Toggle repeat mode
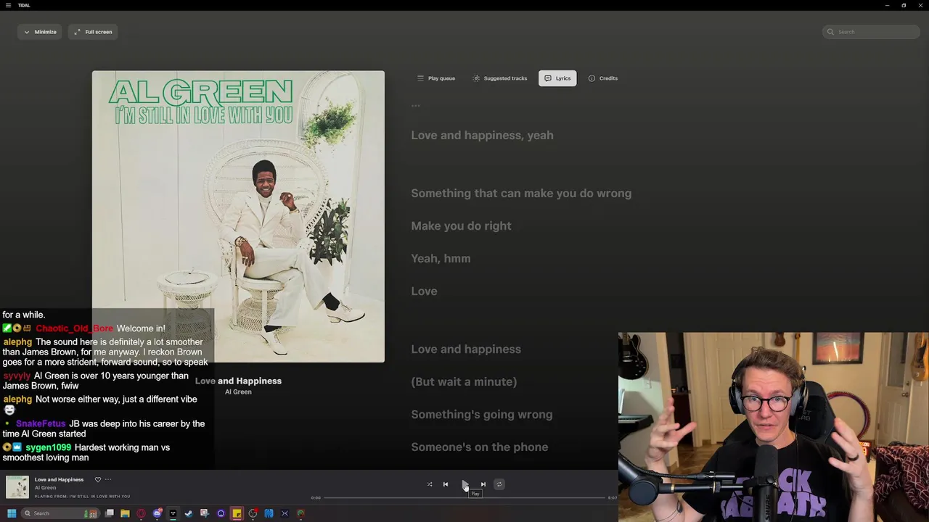929x522 pixels. [499, 484]
